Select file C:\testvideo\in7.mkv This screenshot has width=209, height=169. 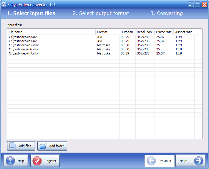point(24,53)
